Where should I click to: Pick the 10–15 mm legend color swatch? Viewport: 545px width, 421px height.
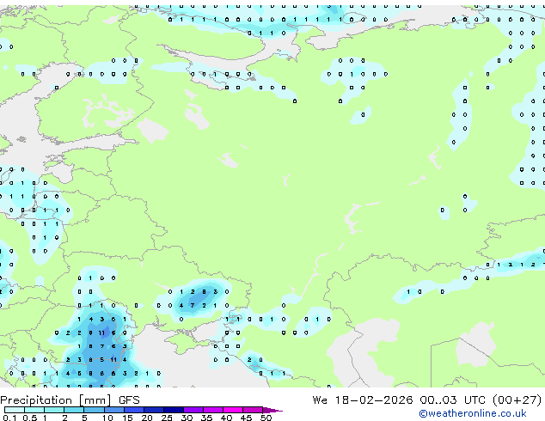click(x=113, y=410)
